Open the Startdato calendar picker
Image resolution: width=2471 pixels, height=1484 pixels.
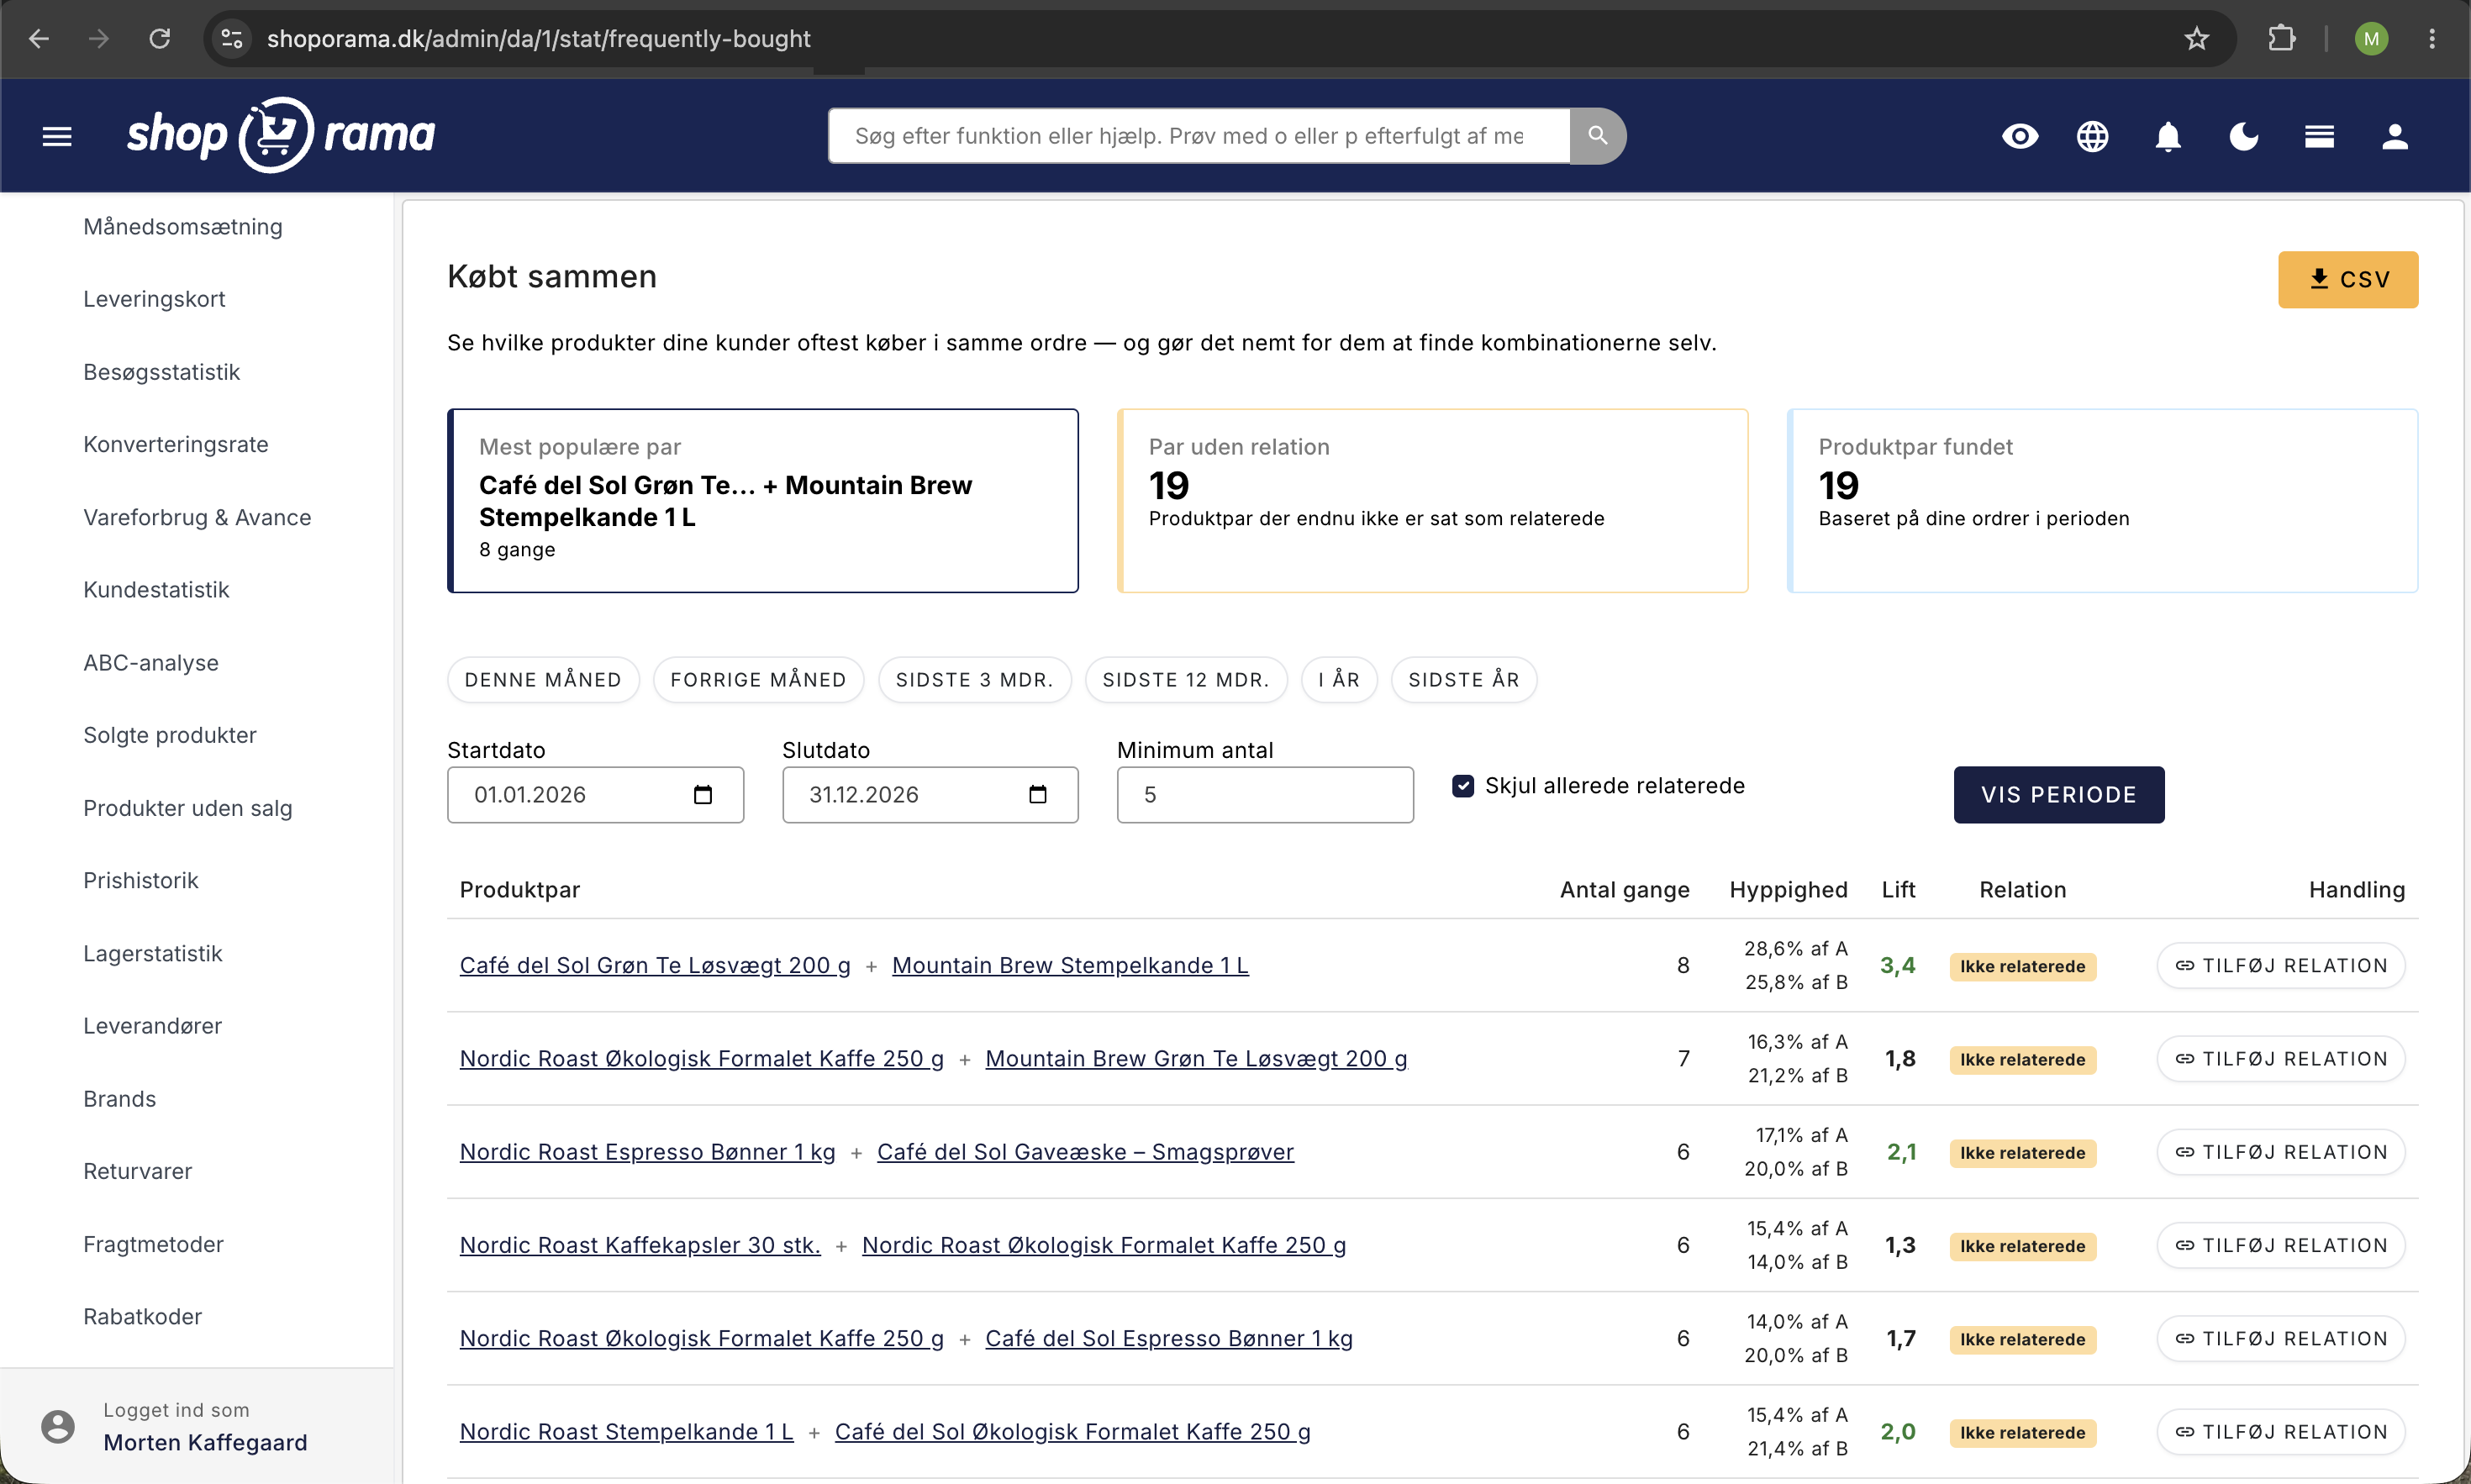703,795
